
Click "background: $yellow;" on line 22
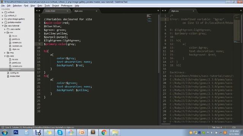tap(73, 90)
